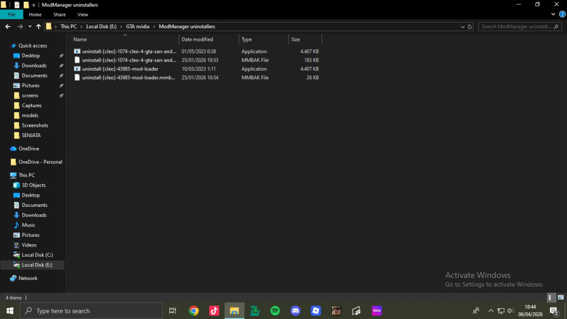Click the taskbar search box
Image resolution: width=567 pixels, height=319 pixels.
pyautogui.click(x=91, y=311)
